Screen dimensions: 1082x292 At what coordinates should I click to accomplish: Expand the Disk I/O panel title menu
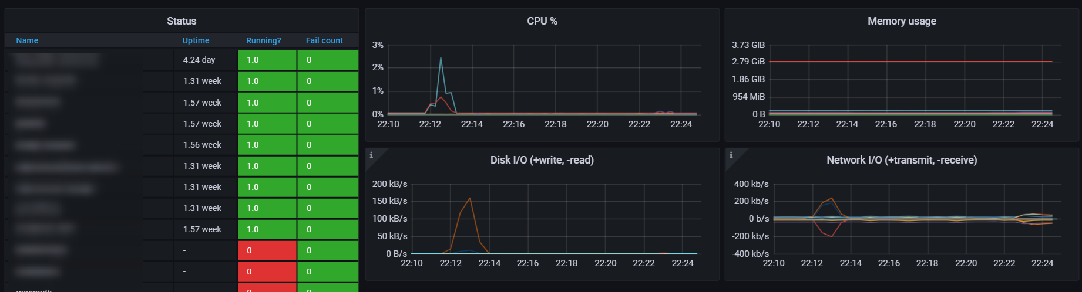click(542, 160)
